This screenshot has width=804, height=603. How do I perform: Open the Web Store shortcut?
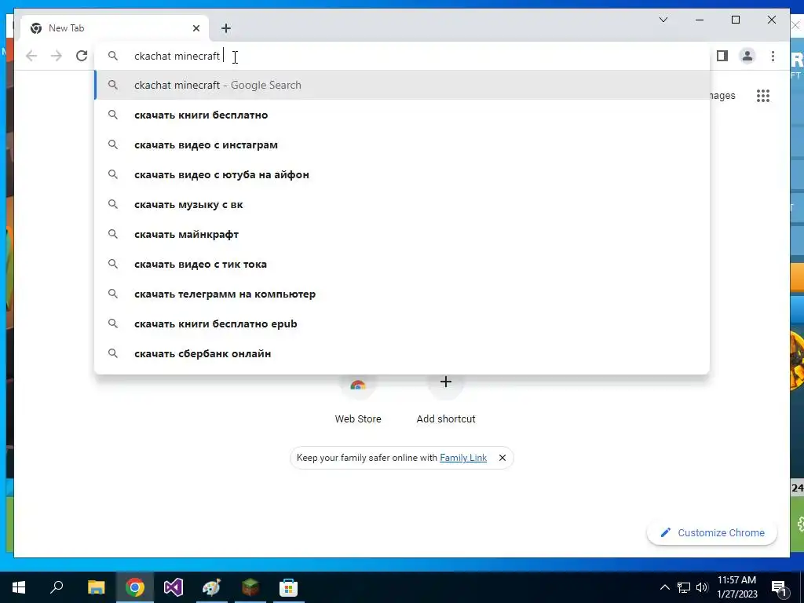click(358, 400)
